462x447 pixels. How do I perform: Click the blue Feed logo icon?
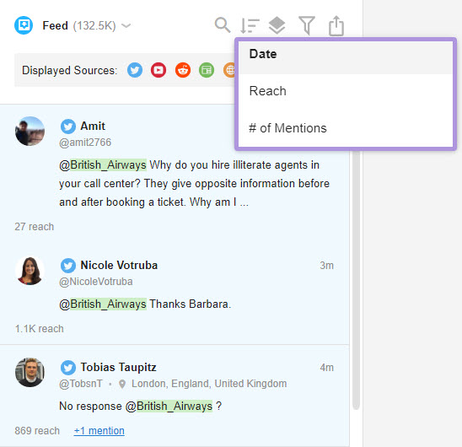coord(24,25)
